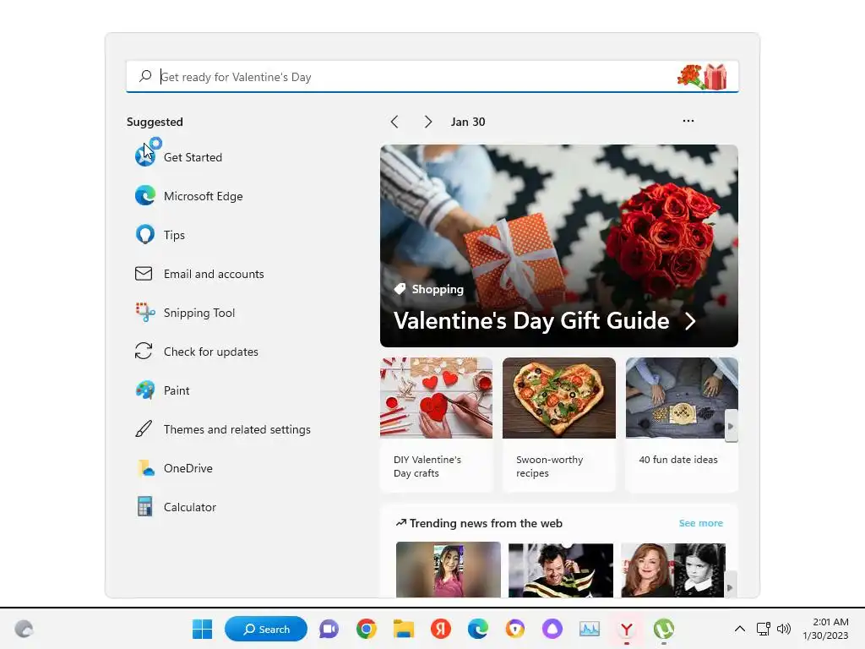This screenshot has height=649, width=865.
Task: Click the Shopping tag label on the banner
Action: coord(429,289)
